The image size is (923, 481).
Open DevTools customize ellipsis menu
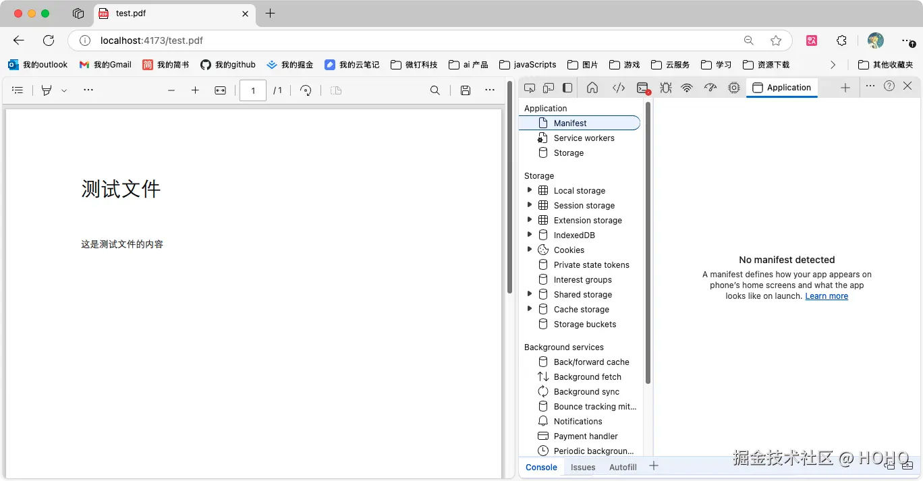pos(870,86)
